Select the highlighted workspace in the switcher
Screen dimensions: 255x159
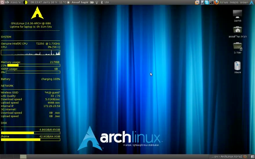[23, 157]
